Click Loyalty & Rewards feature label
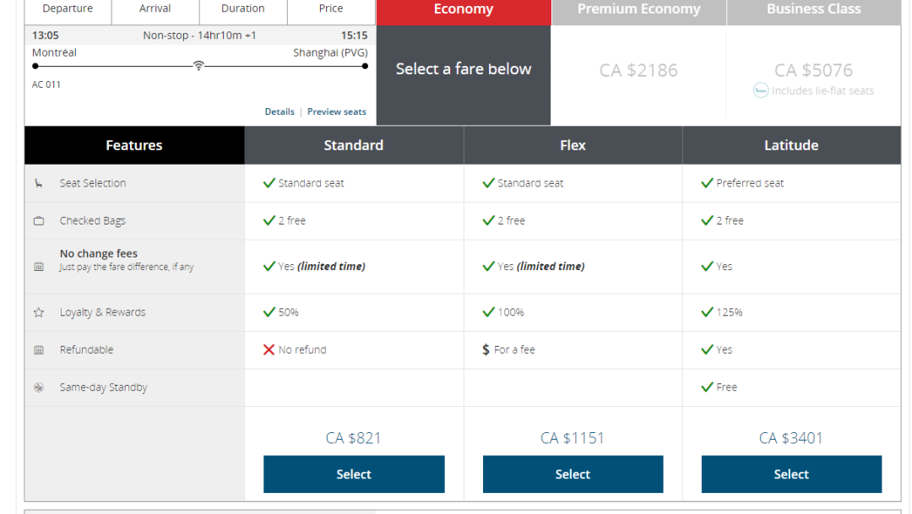Screen dimensions: 912x514 tap(102, 312)
